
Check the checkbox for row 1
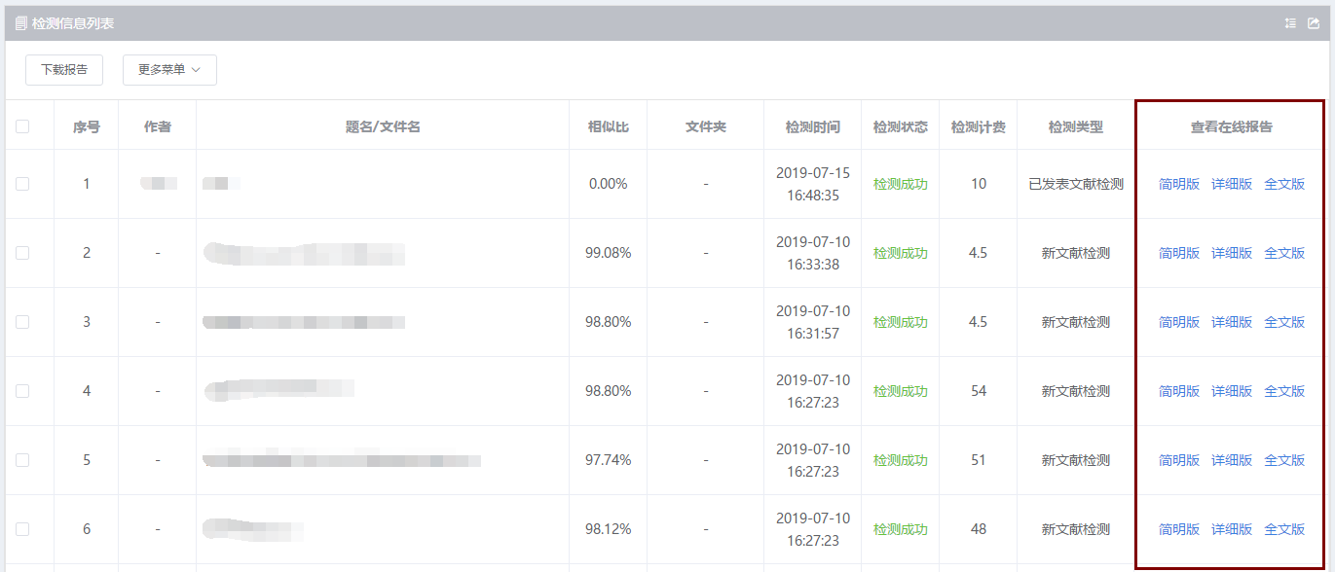point(22,184)
